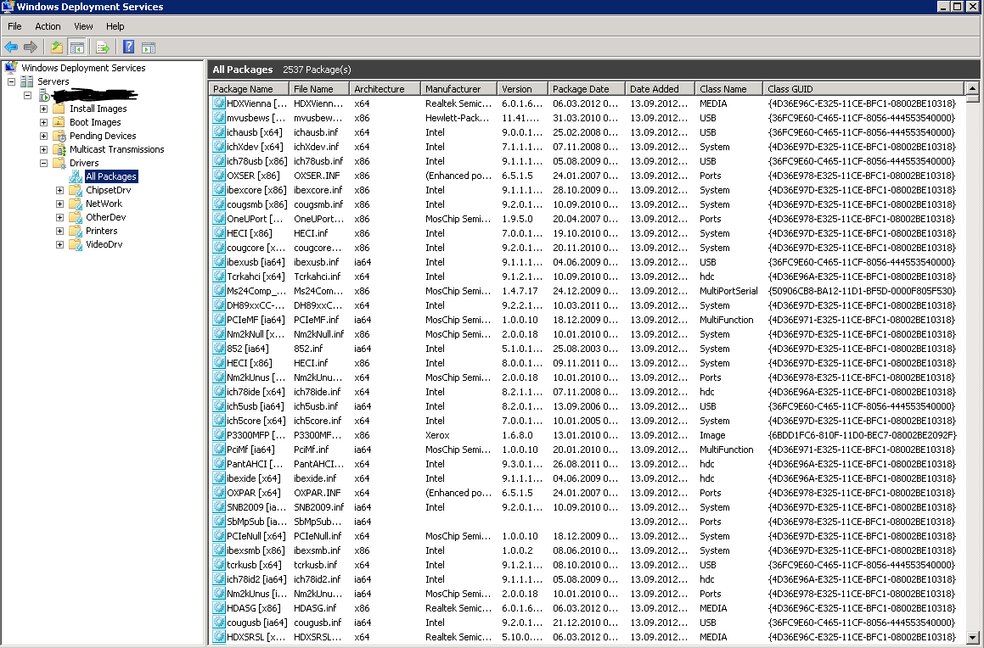
Task: Click the OXSER [x86] package icon
Action: click(x=219, y=176)
